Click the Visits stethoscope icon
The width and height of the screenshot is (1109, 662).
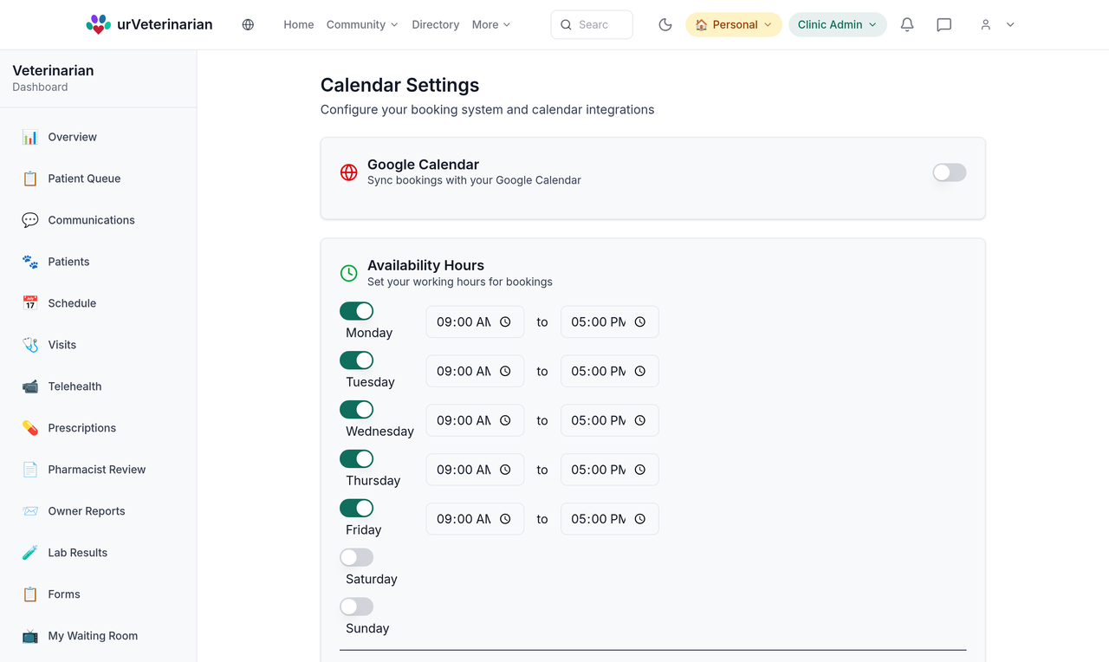(30, 345)
